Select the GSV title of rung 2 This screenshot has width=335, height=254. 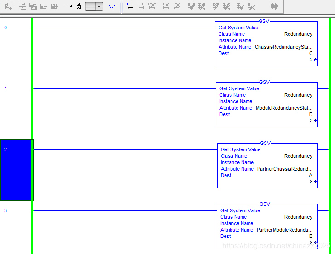[x=266, y=143]
